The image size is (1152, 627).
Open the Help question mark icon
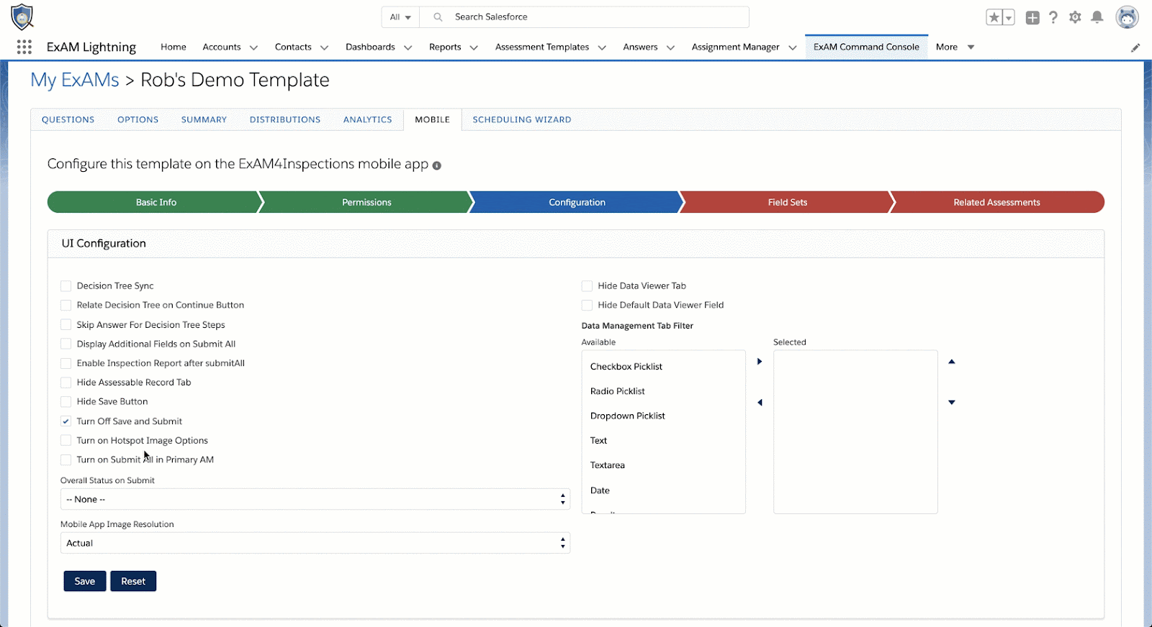[1053, 17]
